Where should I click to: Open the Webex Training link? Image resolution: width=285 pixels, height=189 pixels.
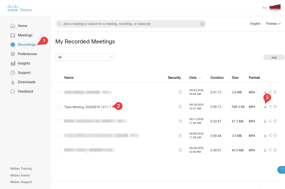(21, 168)
